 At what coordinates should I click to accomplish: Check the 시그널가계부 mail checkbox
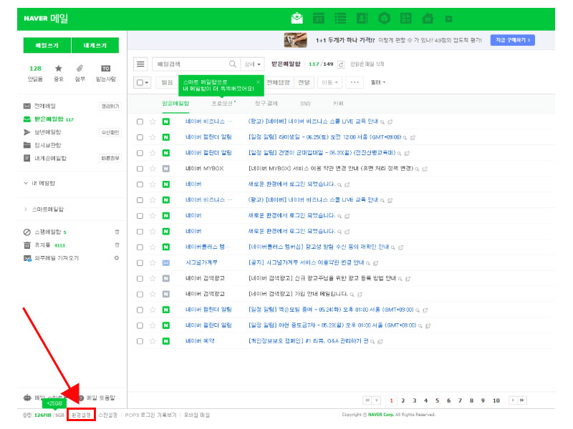coord(140,262)
